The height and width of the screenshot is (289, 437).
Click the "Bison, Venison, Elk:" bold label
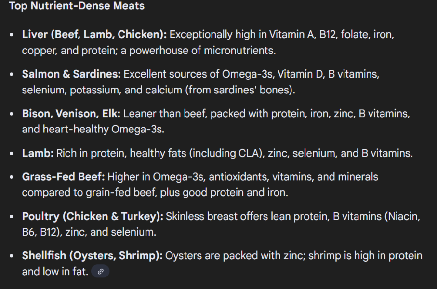71,114
